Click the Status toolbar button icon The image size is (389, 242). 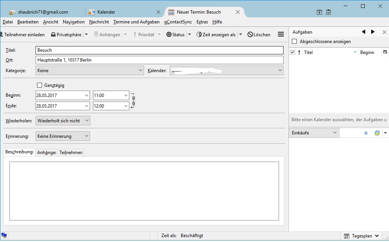coord(169,35)
